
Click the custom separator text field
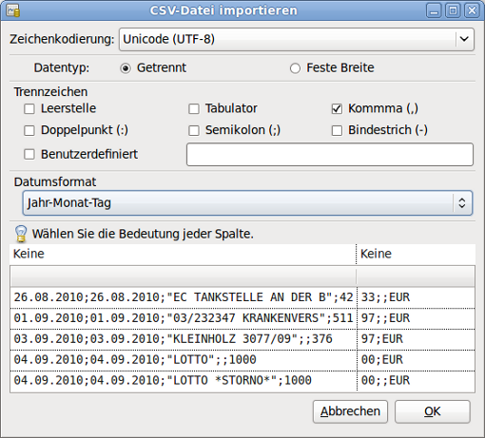click(330, 155)
